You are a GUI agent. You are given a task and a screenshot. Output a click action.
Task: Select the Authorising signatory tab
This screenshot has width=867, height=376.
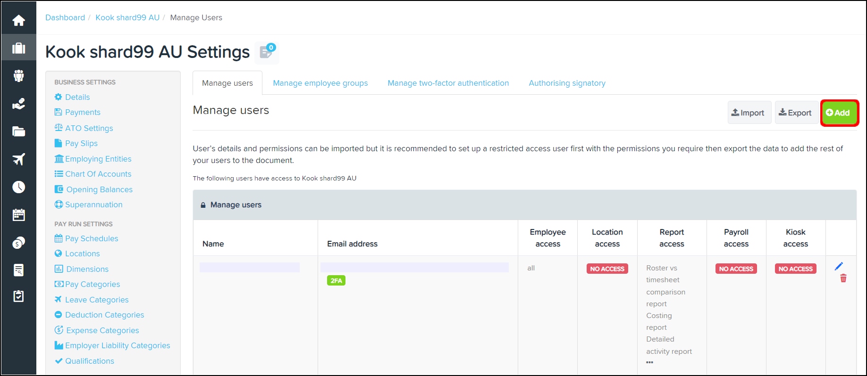tap(567, 83)
